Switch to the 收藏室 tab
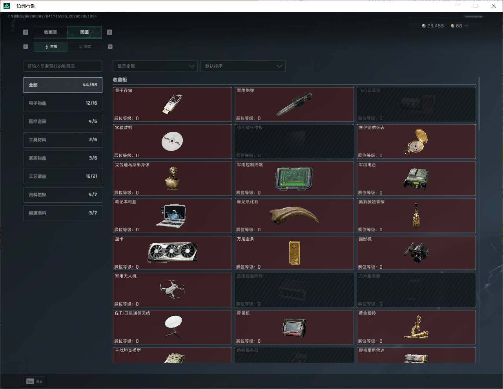Screen dimensions: 503x389 point(51,32)
